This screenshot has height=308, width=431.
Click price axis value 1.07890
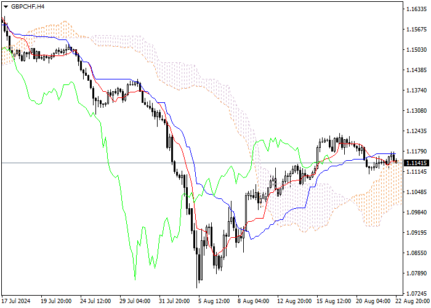pos(416,274)
